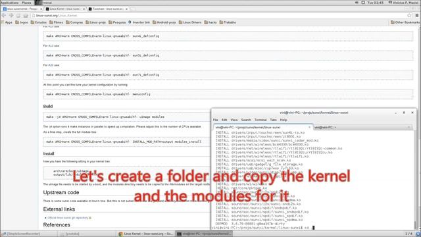Switch to the vini@vini-PC terminal taskbar item
421x237 pixels.
coord(204,234)
